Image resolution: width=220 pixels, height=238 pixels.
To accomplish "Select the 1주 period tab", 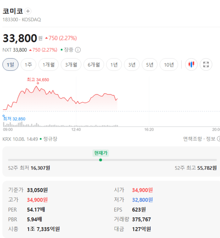I will (x=29, y=64).
